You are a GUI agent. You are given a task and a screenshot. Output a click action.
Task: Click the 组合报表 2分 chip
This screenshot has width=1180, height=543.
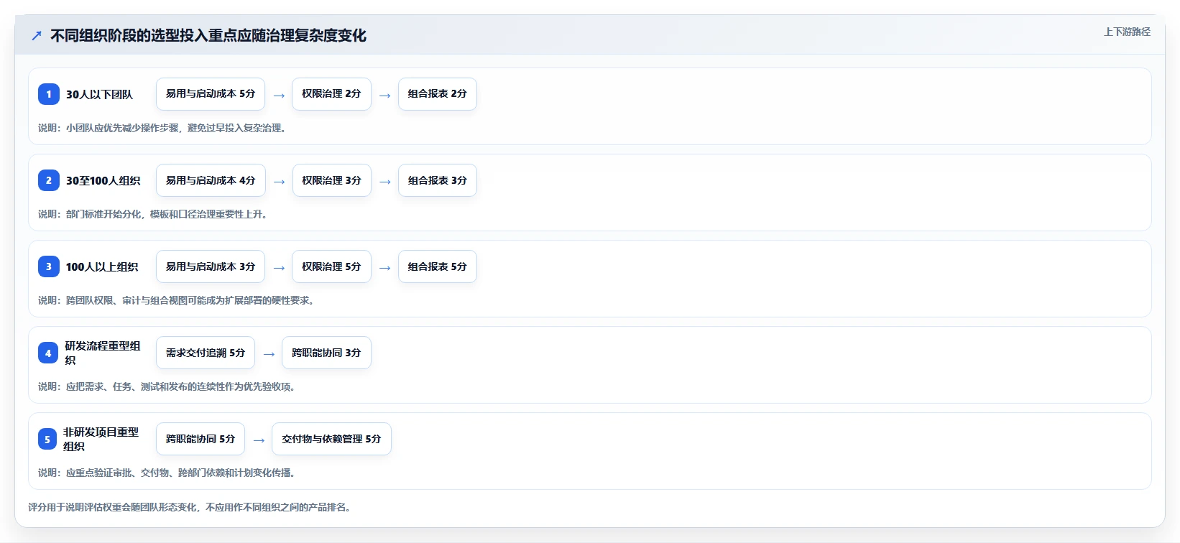coord(438,94)
